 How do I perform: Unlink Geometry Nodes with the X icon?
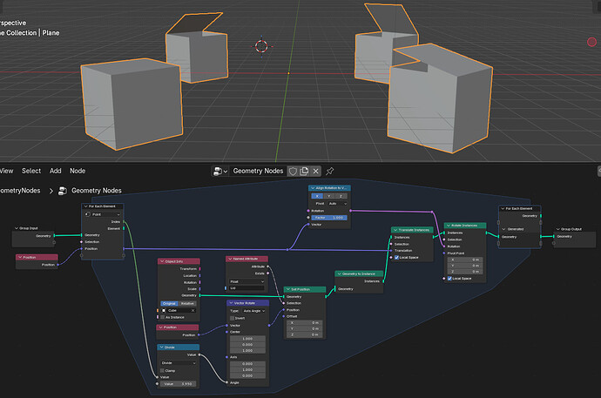(x=316, y=172)
